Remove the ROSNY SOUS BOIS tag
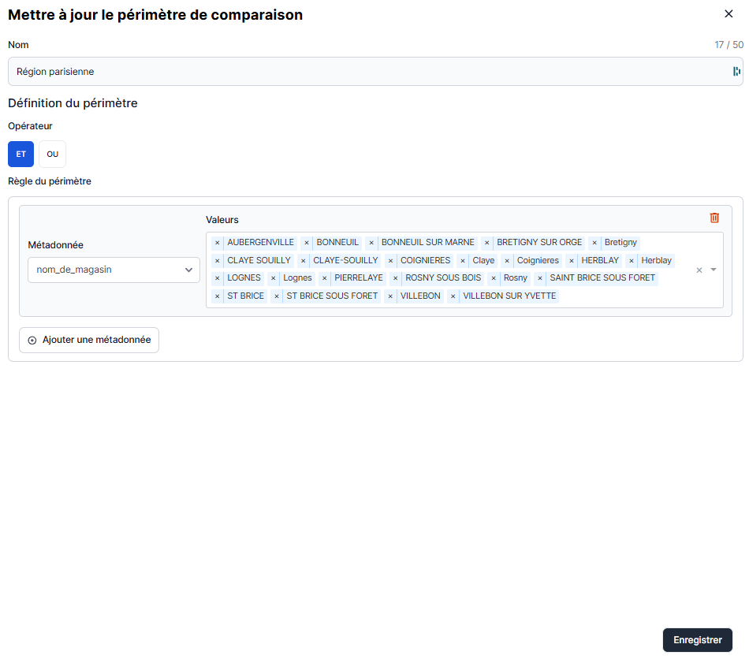The image size is (749, 659). point(396,278)
